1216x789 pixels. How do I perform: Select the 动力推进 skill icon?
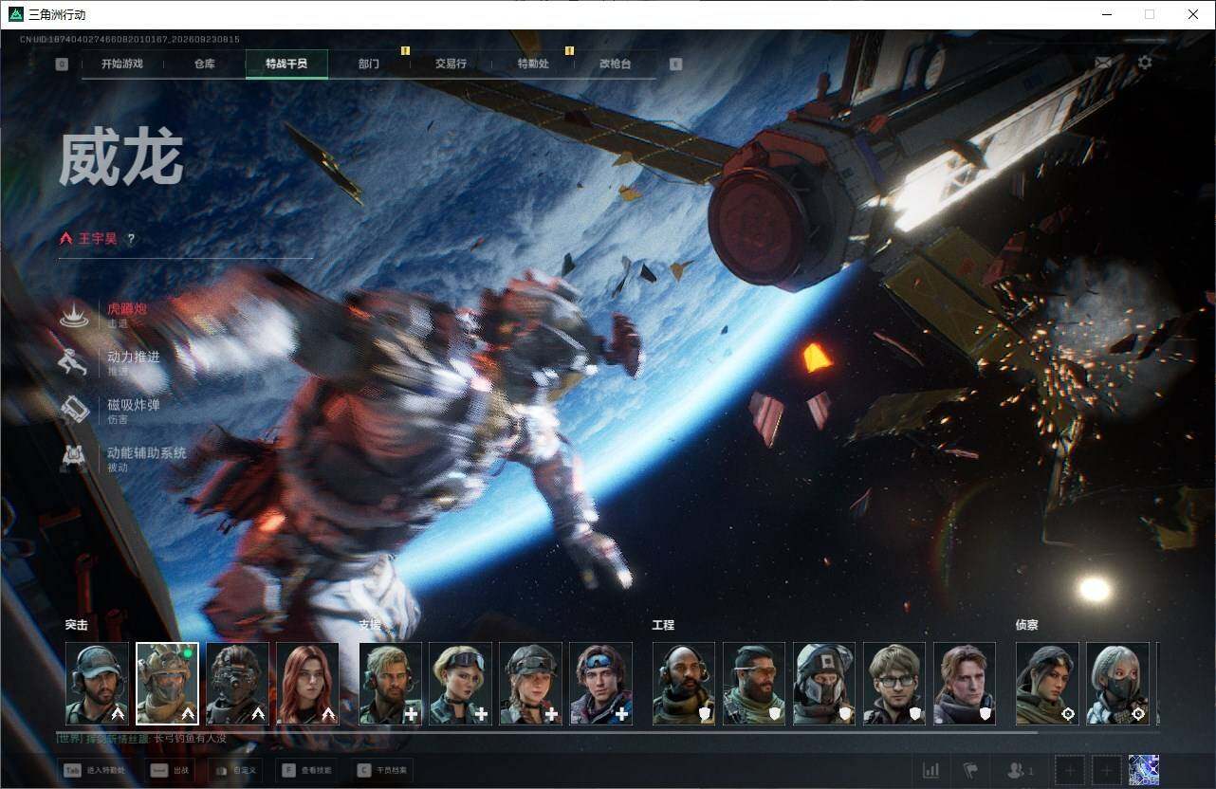(75, 362)
